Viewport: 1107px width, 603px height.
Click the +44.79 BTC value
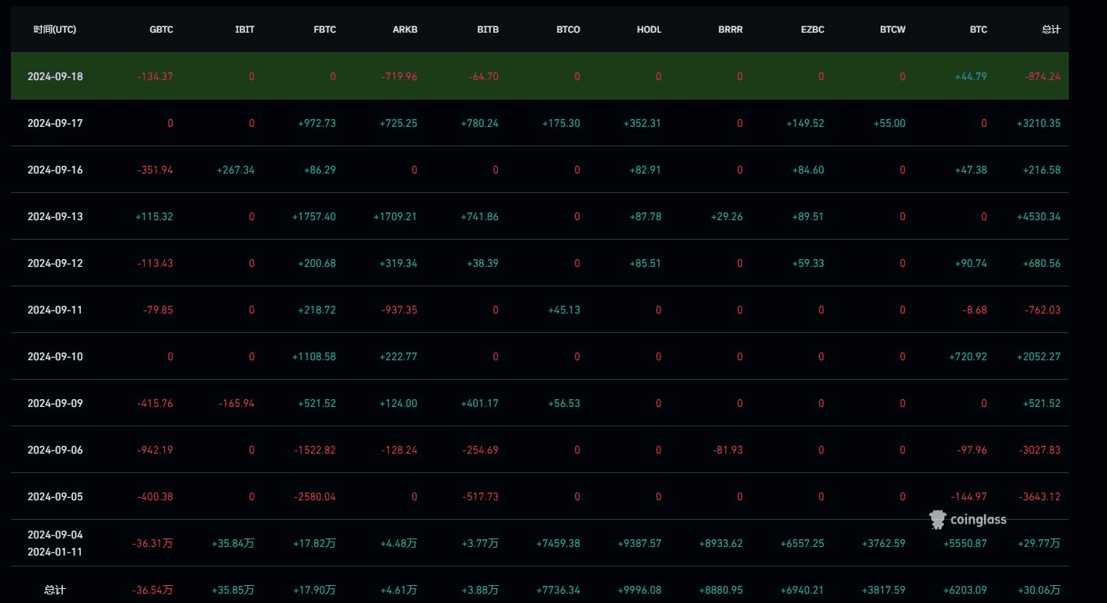pos(971,76)
